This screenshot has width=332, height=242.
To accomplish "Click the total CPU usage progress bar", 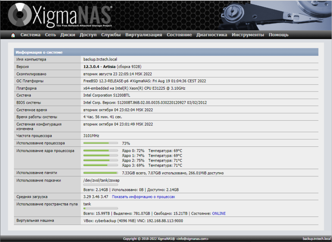I will (x=101, y=143).
